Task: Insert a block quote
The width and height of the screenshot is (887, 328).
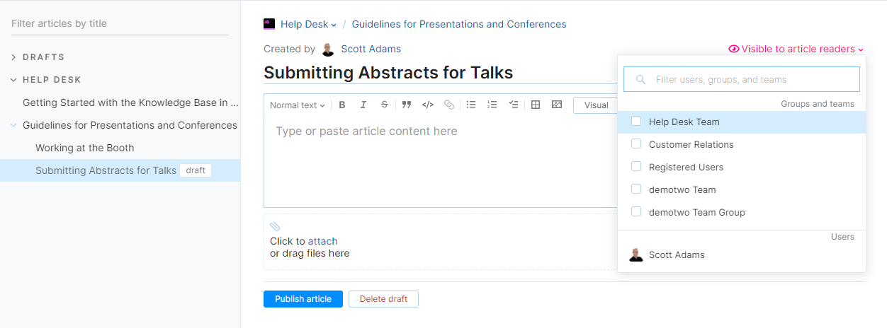Action: pyautogui.click(x=407, y=105)
